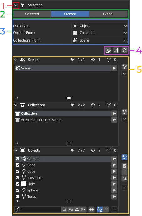Toggle alphabetical AZ sort button
The width and height of the screenshot is (142, 216).
[x=100, y=209]
